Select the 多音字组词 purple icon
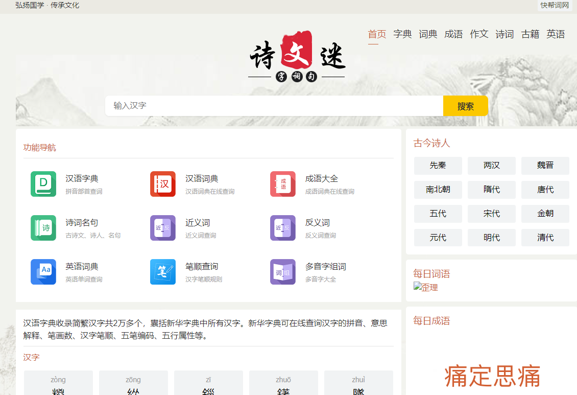The image size is (577, 395). (282, 272)
